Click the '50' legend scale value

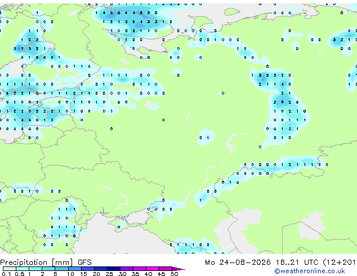174,274
